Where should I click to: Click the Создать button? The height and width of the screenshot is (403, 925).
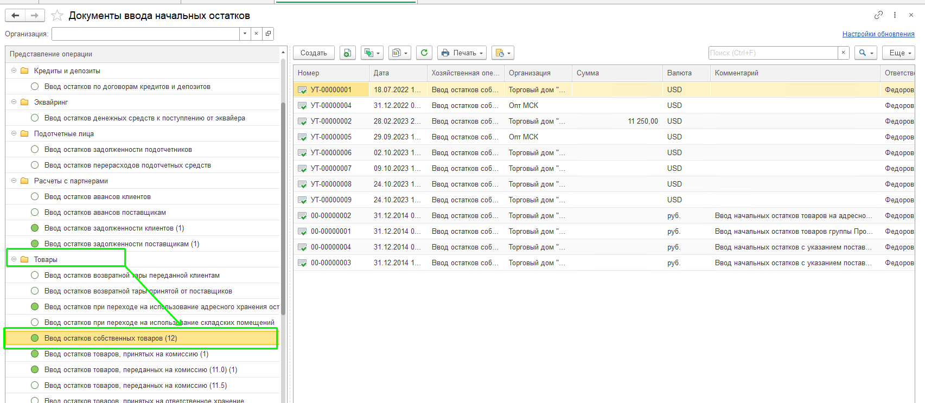click(314, 53)
